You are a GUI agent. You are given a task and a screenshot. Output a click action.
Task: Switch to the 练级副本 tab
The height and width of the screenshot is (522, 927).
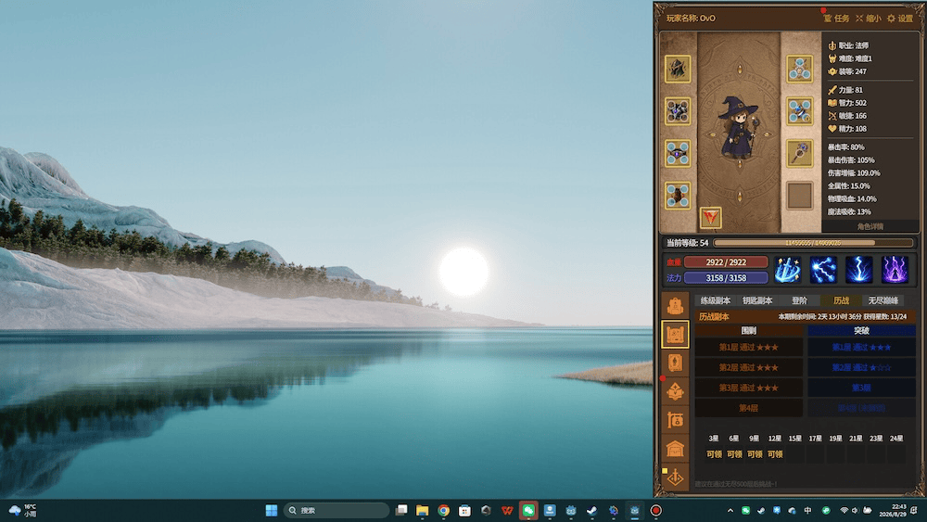(x=716, y=300)
